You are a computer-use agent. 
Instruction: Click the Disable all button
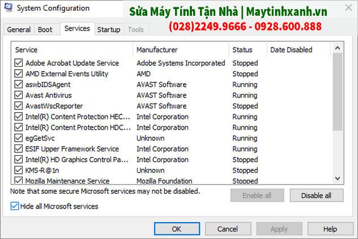[x=317, y=195]
